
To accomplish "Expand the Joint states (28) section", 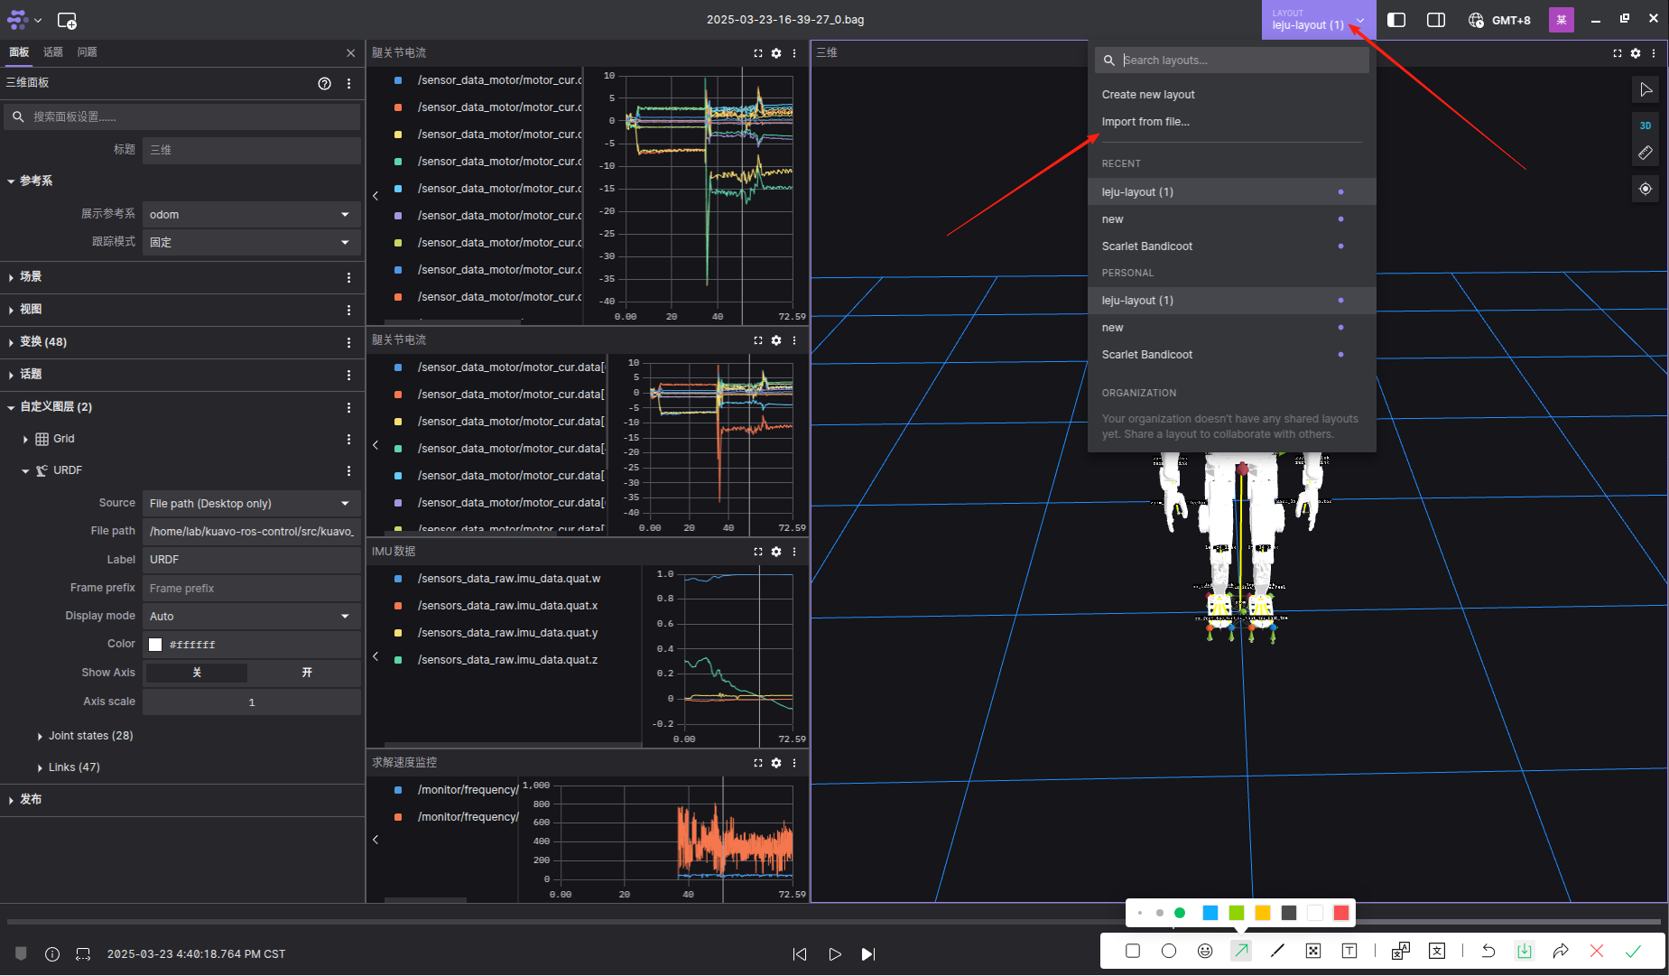I will [x=90, y=736].
